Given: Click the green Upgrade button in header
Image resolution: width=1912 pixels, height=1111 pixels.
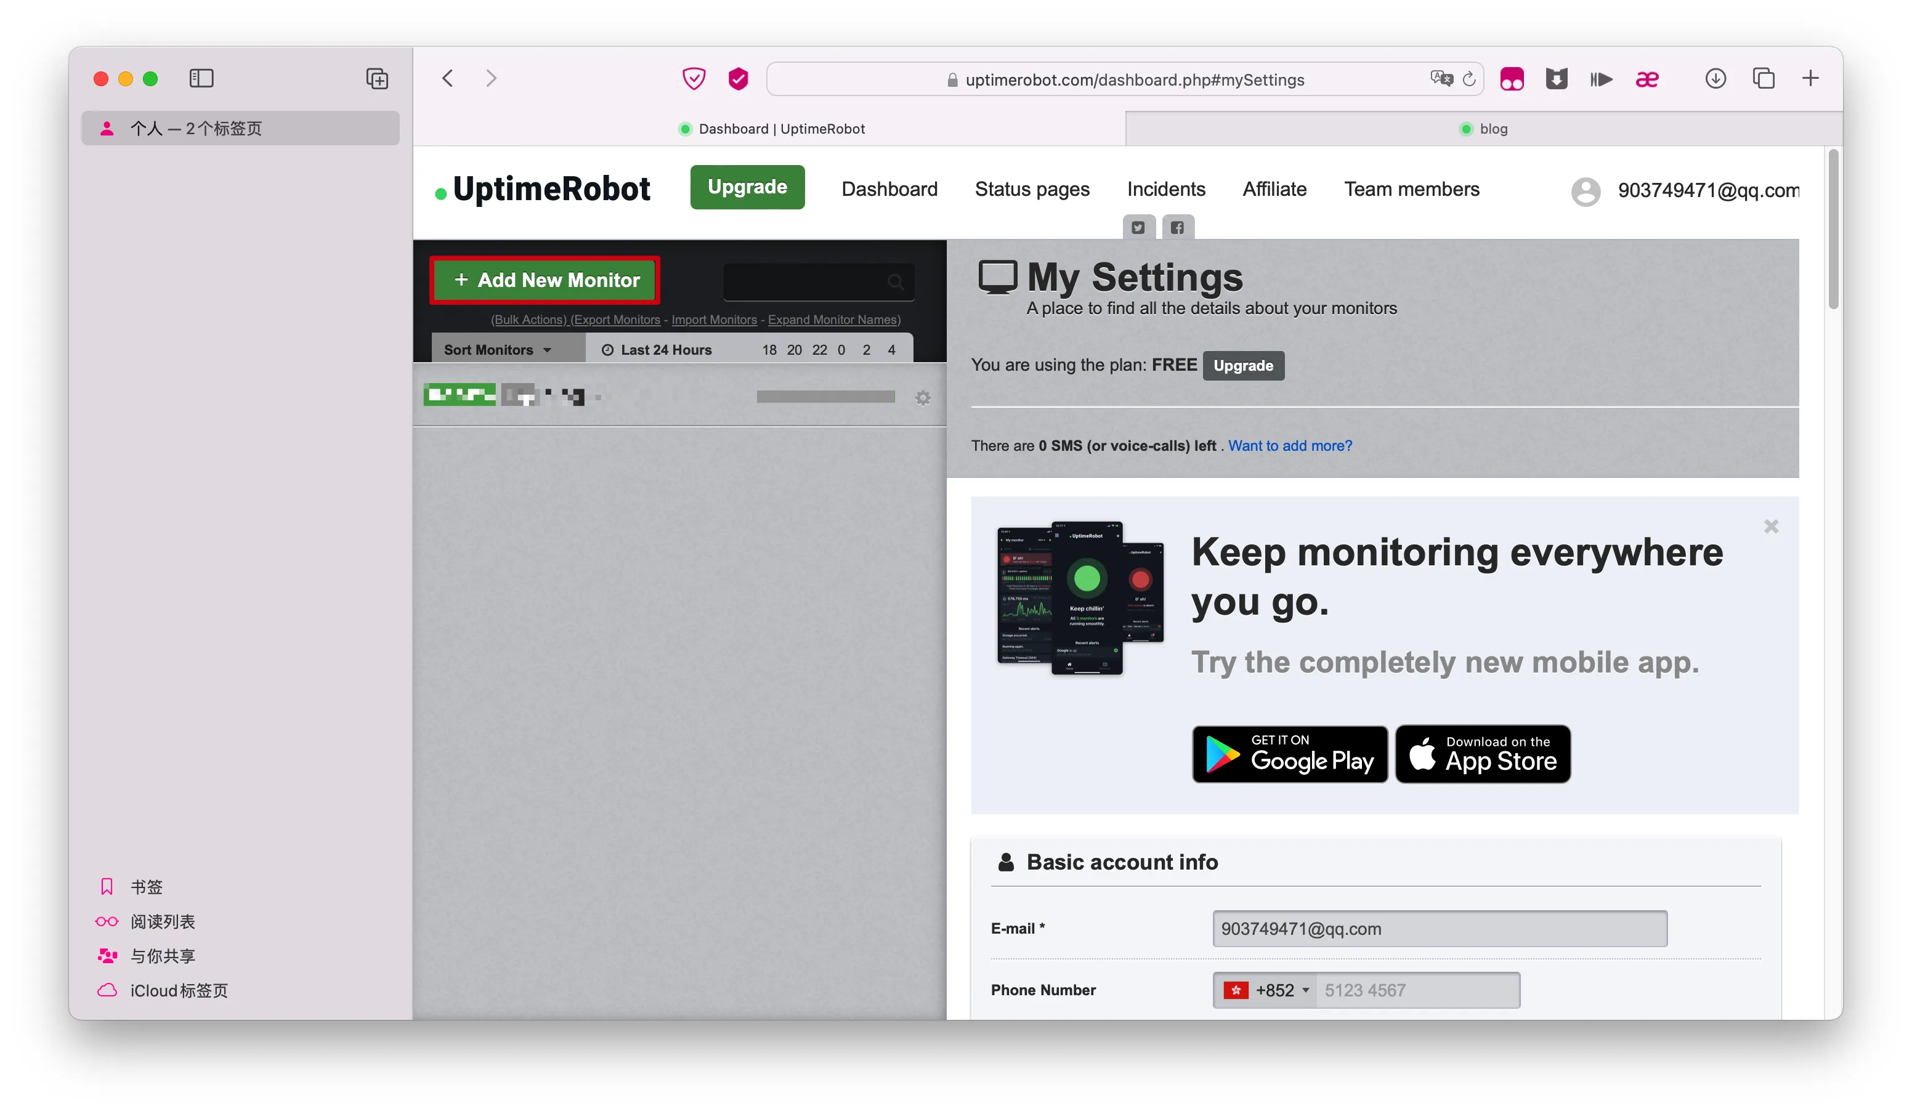Looking at the screenshot, I should tap(747, 187).
